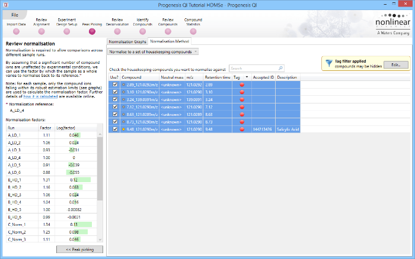Click red tag of compound 3.10_121.0290m/z
The width and height of the screenshot is (415, 259).
(242, 92)
